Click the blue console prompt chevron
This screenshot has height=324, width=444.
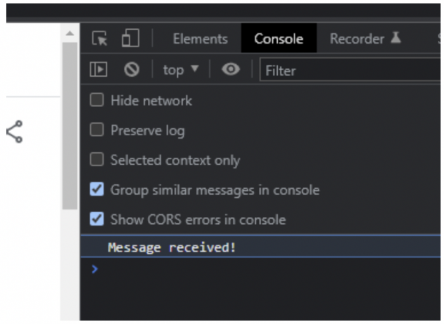95,269
